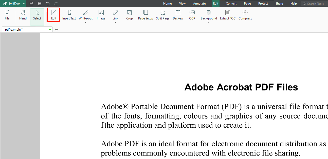Add a new tab with plus button
Image resolution: width=328 pixels, height=159 pixels.
57,30
